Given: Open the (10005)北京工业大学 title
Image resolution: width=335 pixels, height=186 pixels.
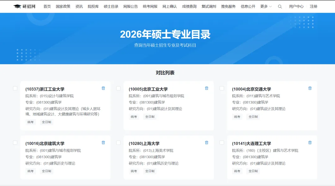Looking at the screenshot, I should [x=148, y=89].
